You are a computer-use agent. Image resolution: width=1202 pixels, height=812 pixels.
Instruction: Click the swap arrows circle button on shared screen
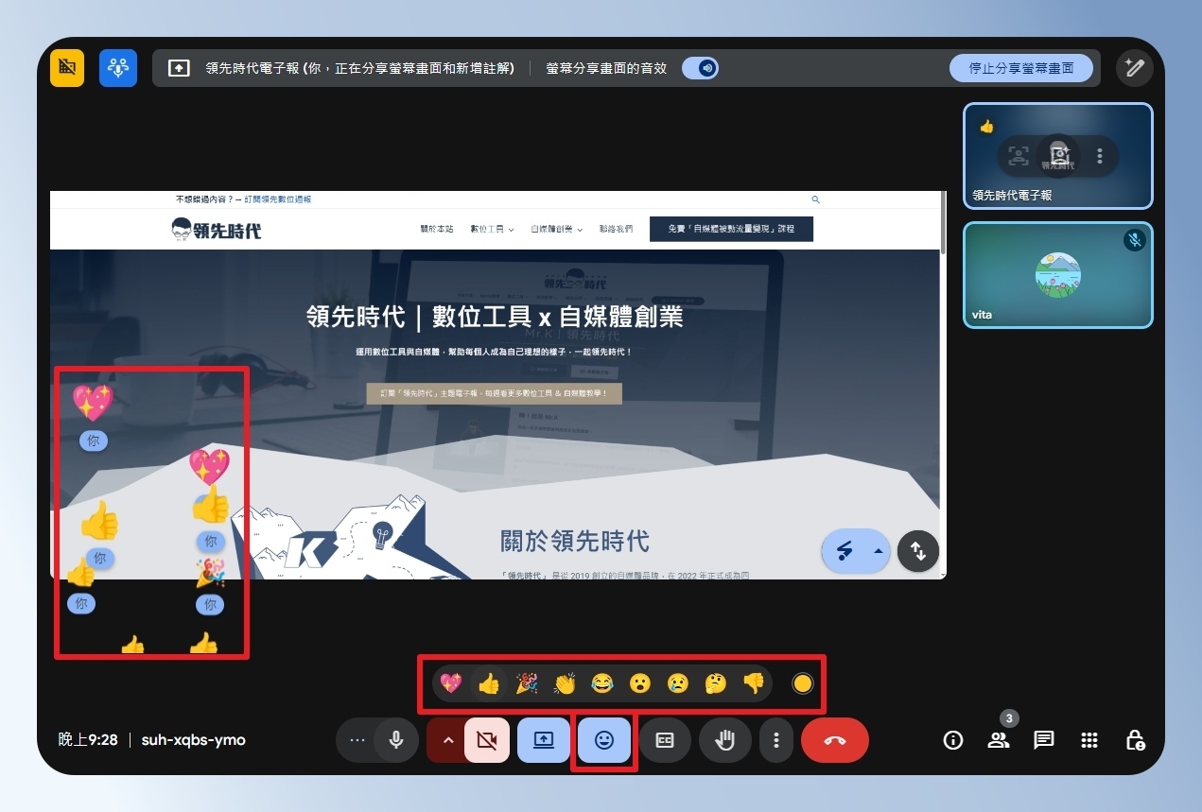[917, 550]
